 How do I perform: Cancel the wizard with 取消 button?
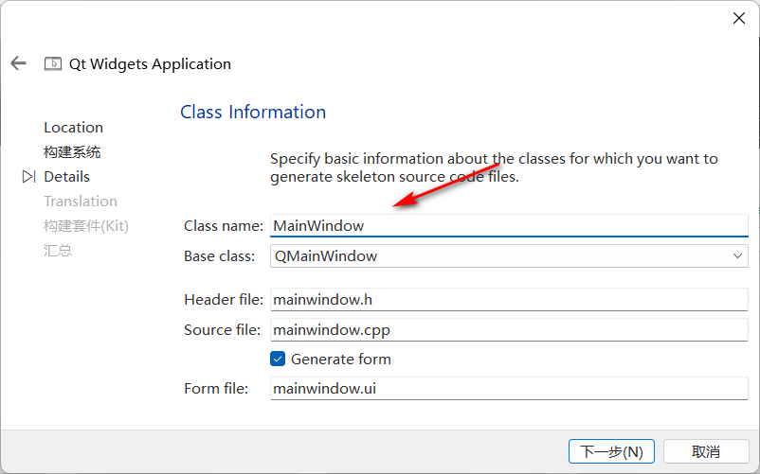click(x=706, y=451)
